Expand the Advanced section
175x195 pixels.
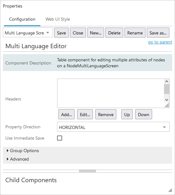coord(18,159)
